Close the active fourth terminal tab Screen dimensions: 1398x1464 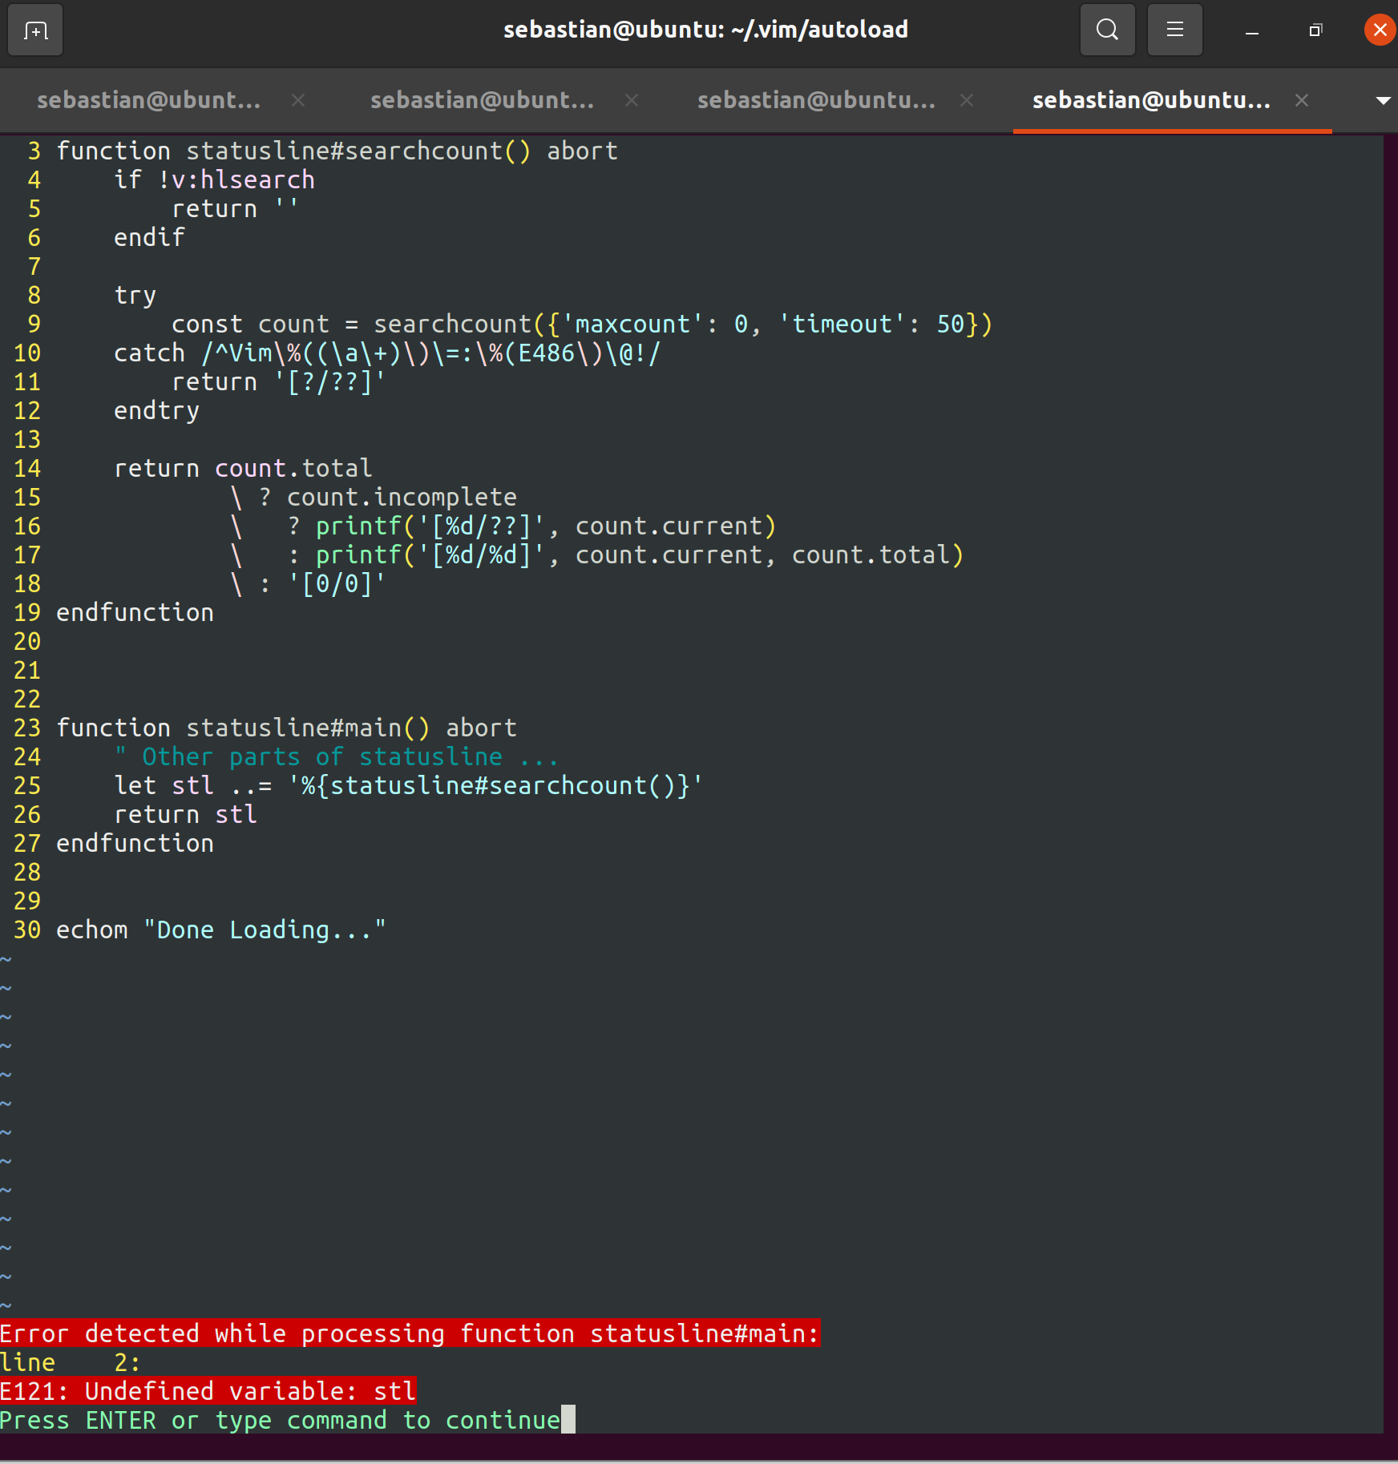[x=1302, y=100]
